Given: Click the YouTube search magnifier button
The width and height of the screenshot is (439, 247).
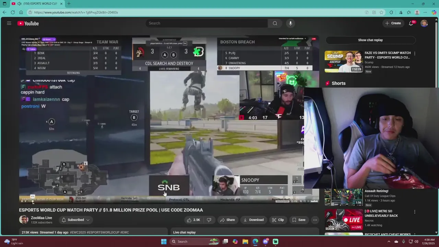Looking at the screenshot, I should click(275, 23).
